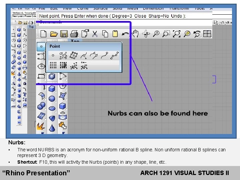Click the Print icon in the enlarged toolbar
Screen dimensions: 240x180
tap(74, 34)
